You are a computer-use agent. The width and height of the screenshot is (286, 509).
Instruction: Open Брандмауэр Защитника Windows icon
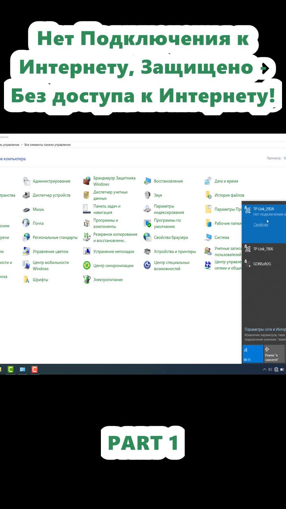[87, 181]
